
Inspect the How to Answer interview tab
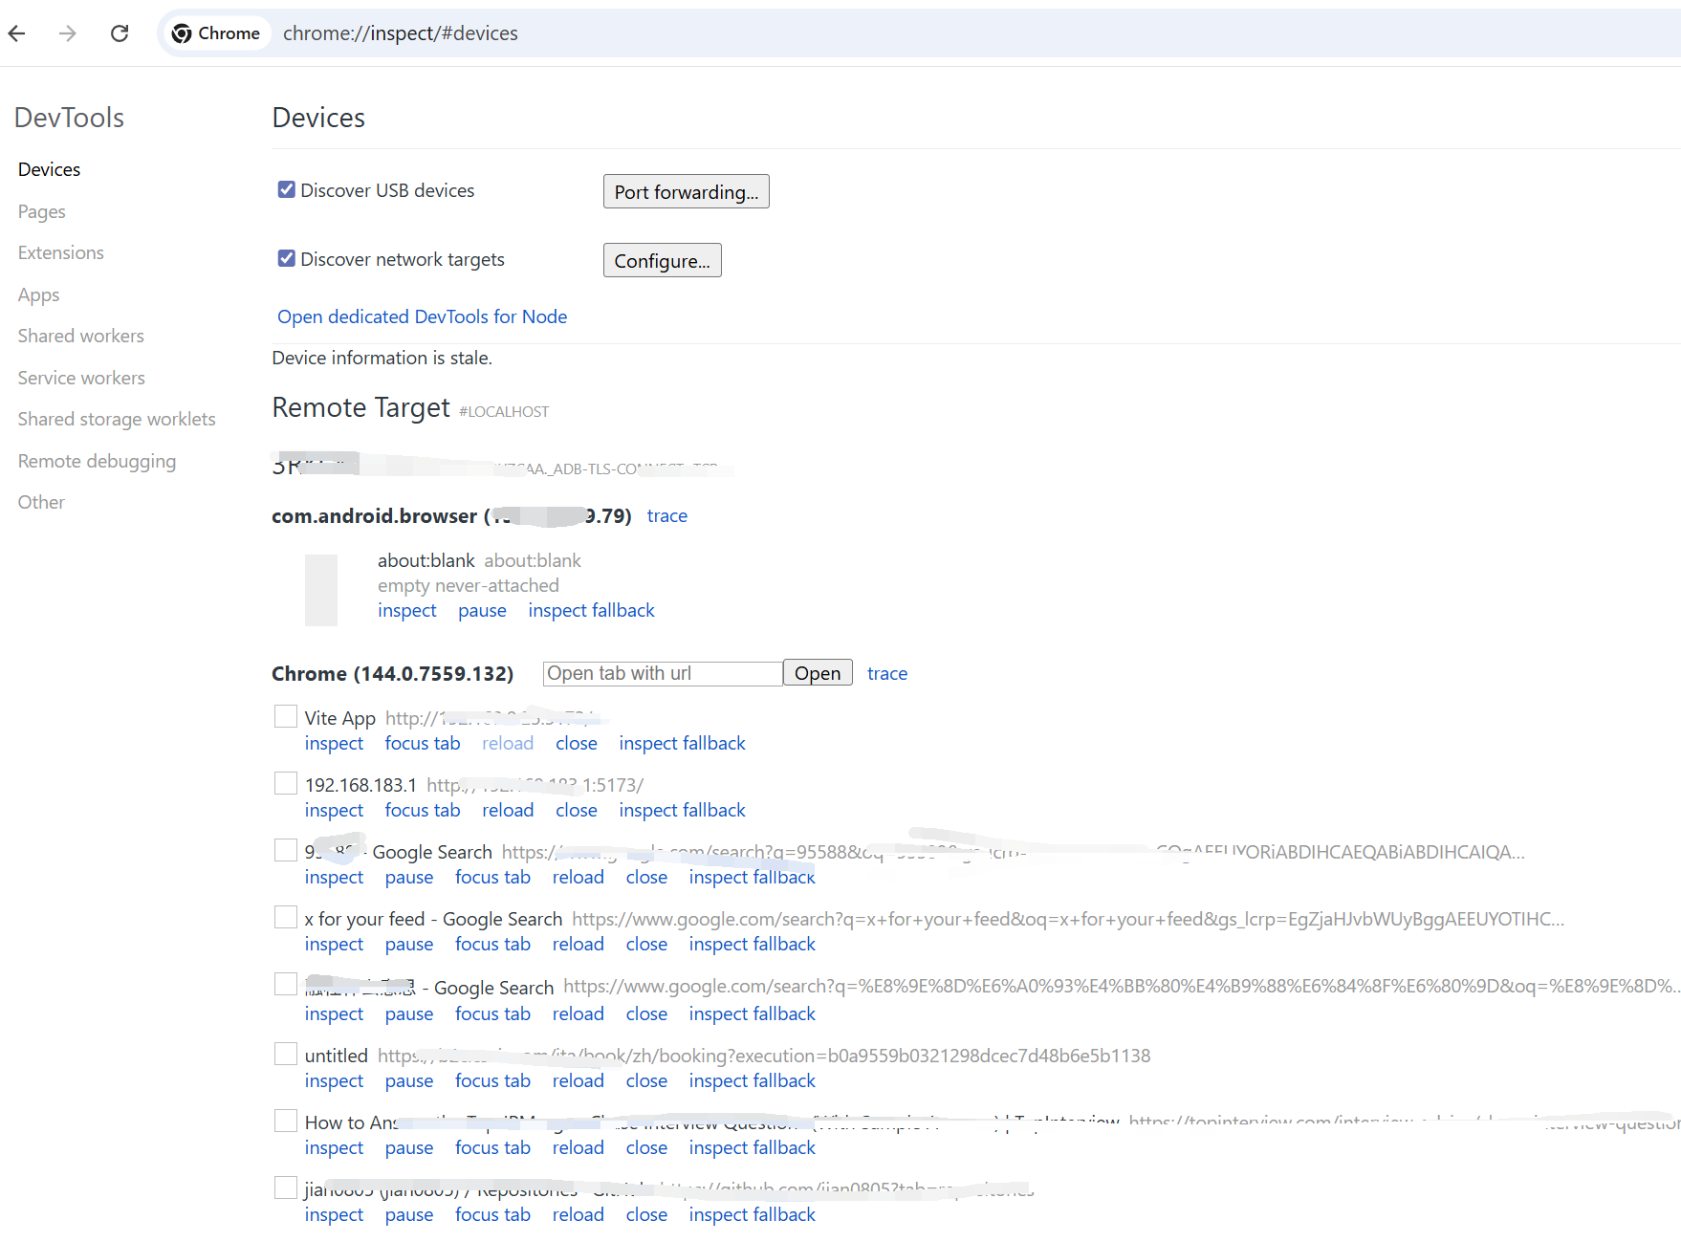coord(334,1147)
